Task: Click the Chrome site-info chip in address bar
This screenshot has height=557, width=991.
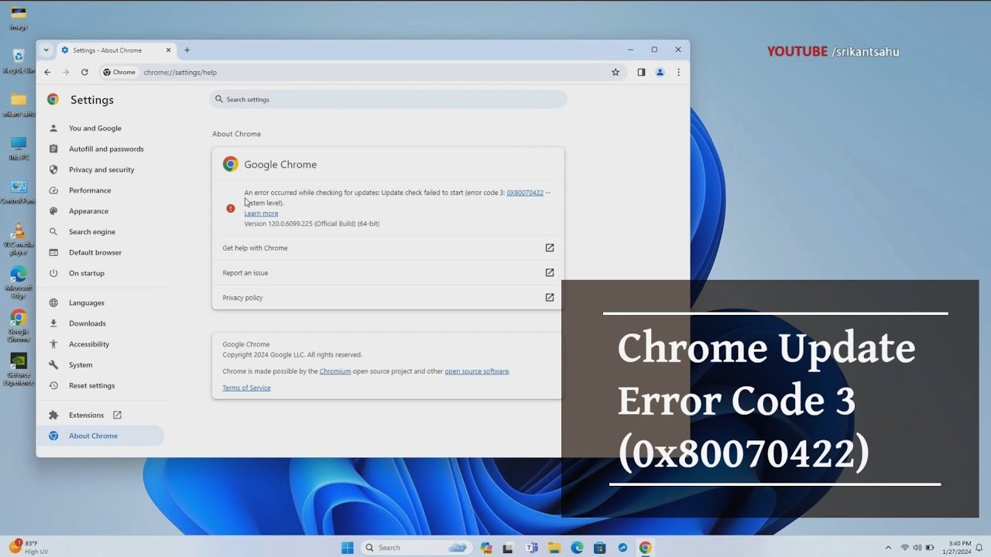Action: coord(119,72)
